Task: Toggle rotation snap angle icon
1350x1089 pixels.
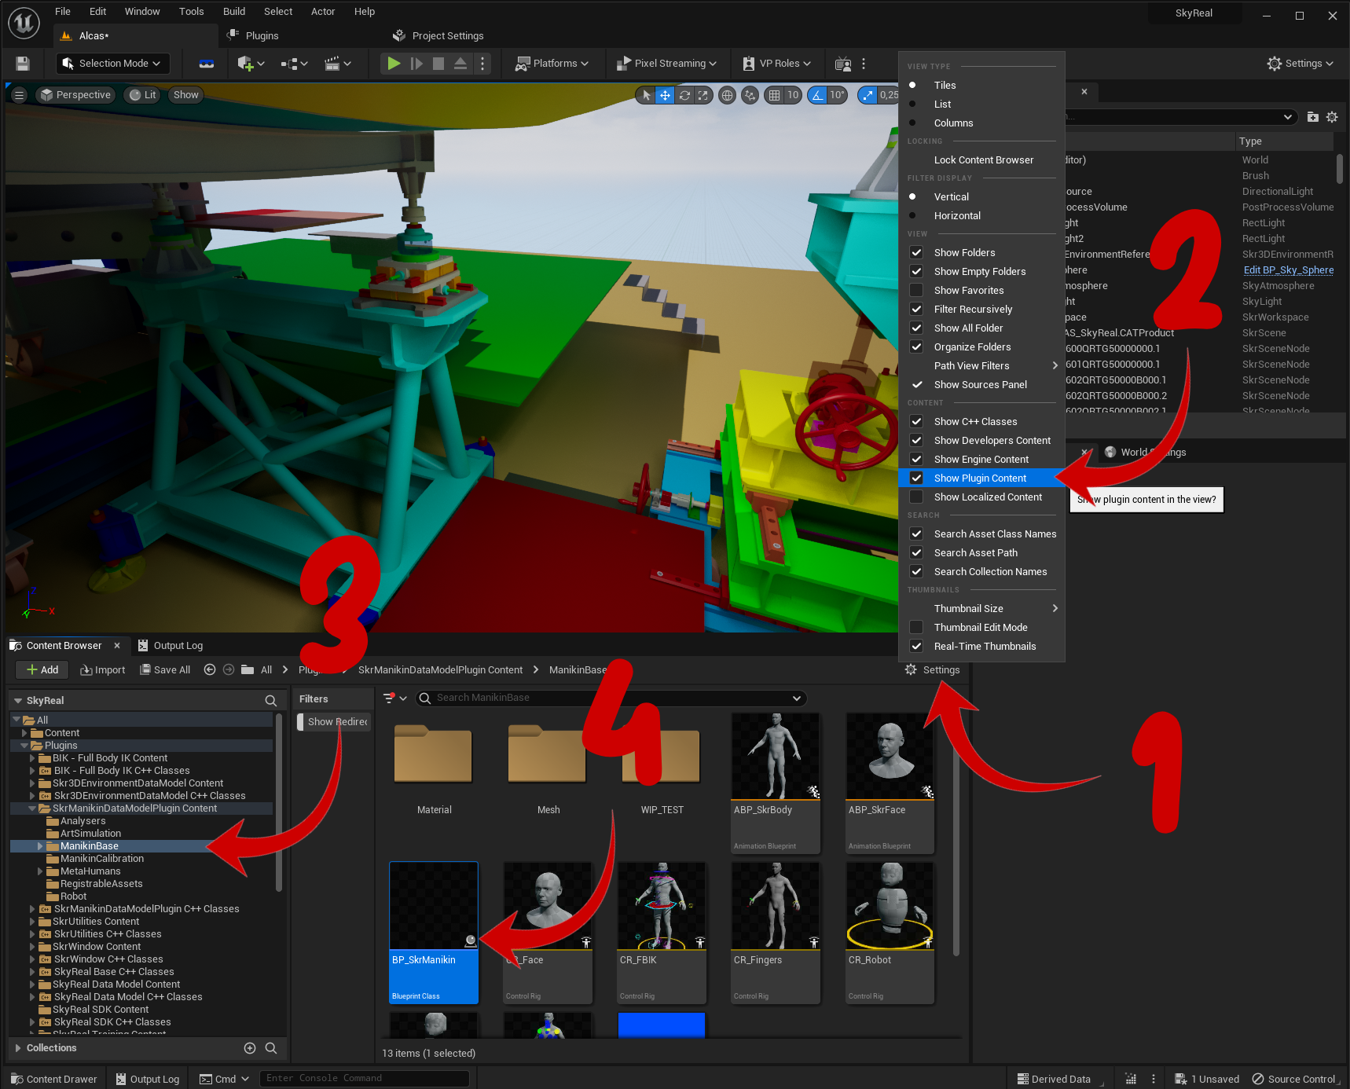Action: (x=818, y=95)
